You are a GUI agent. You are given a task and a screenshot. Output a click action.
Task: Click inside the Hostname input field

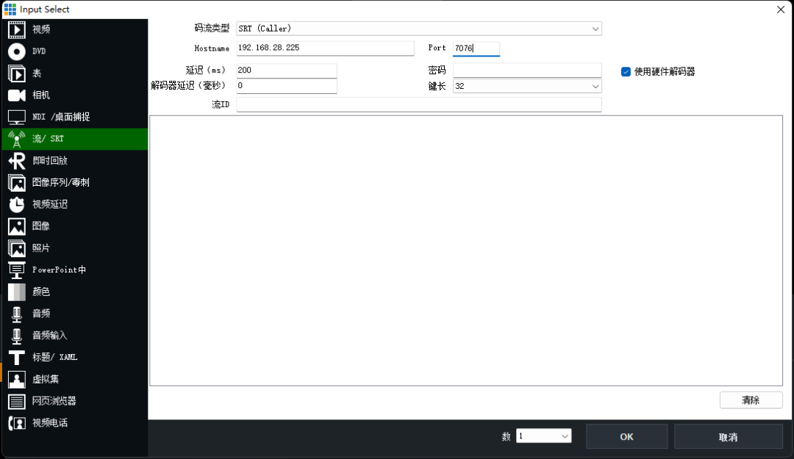tap(323, 48)
